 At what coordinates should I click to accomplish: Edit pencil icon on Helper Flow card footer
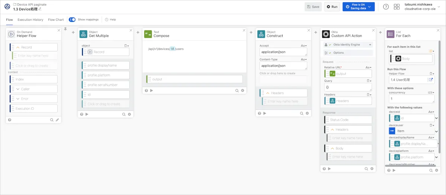click(x=57, y=120)
